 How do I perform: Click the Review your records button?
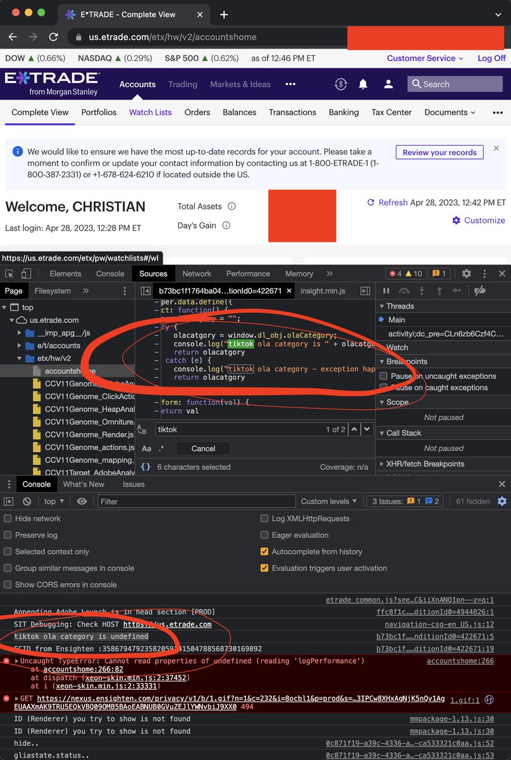[439, 152]
